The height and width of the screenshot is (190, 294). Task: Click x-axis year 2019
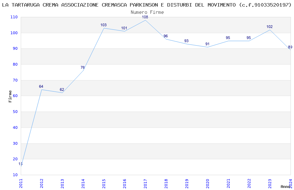[x=187, y=184]
